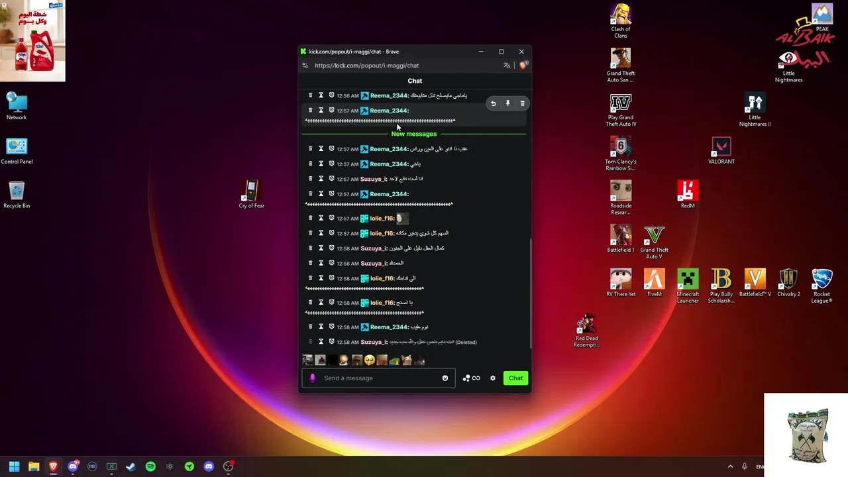848x477 pixels.
Task: Ban Reema_2344 via shield on 12:56 AM row
Action: (331, 95)
